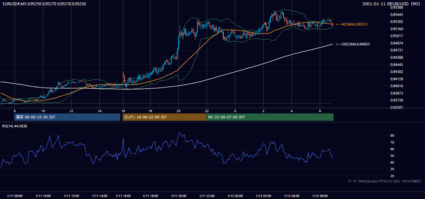The image size is (425, 199).
Task: Click the 0.94588 price axis label
Action: 397,57
